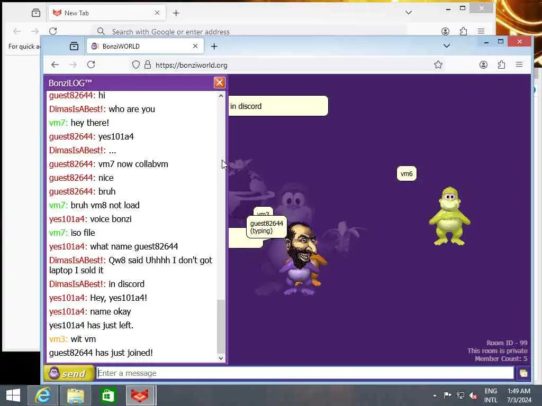Open hamburger menu in BonziWORLD window

click(x=519, y=64)
